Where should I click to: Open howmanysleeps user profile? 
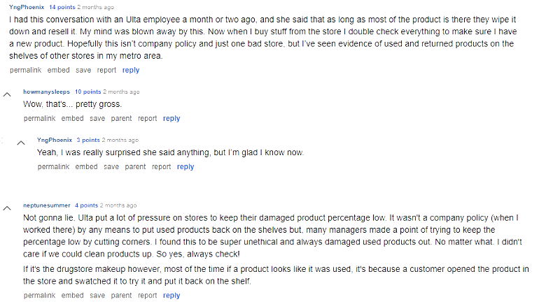(x=47, y=92)
